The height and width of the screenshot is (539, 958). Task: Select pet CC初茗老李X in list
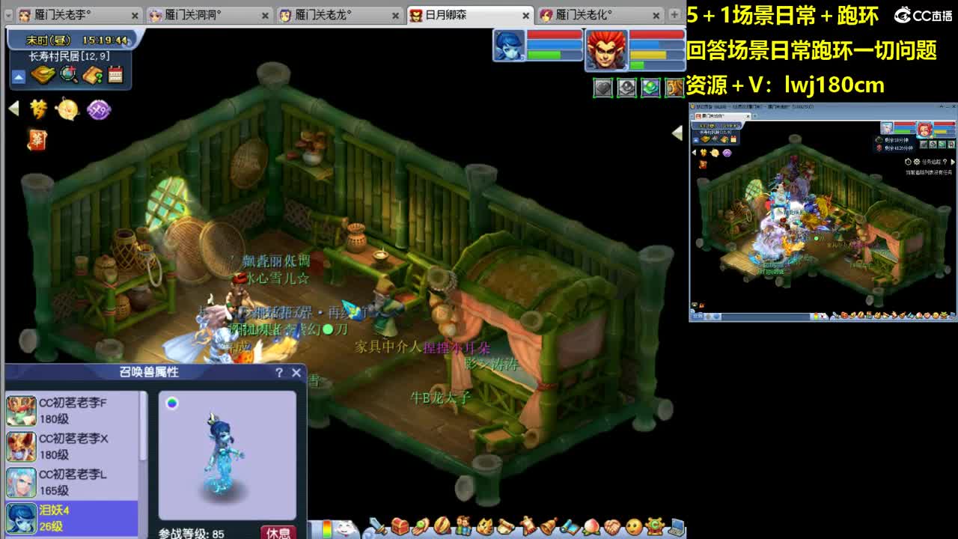click(x=72, y=446)
